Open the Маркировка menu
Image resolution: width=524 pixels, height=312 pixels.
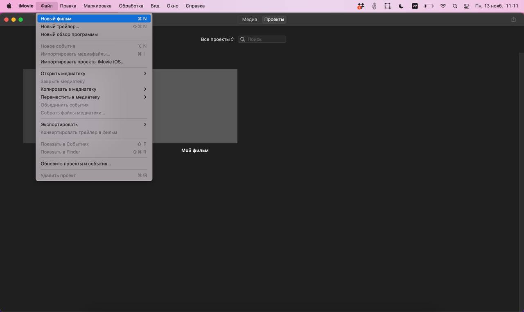tap(97, 6)
